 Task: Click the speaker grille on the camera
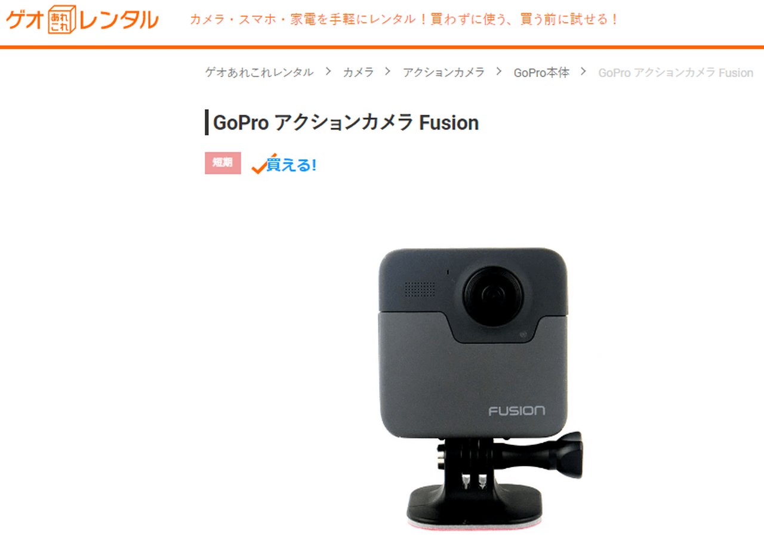(420, 289)
